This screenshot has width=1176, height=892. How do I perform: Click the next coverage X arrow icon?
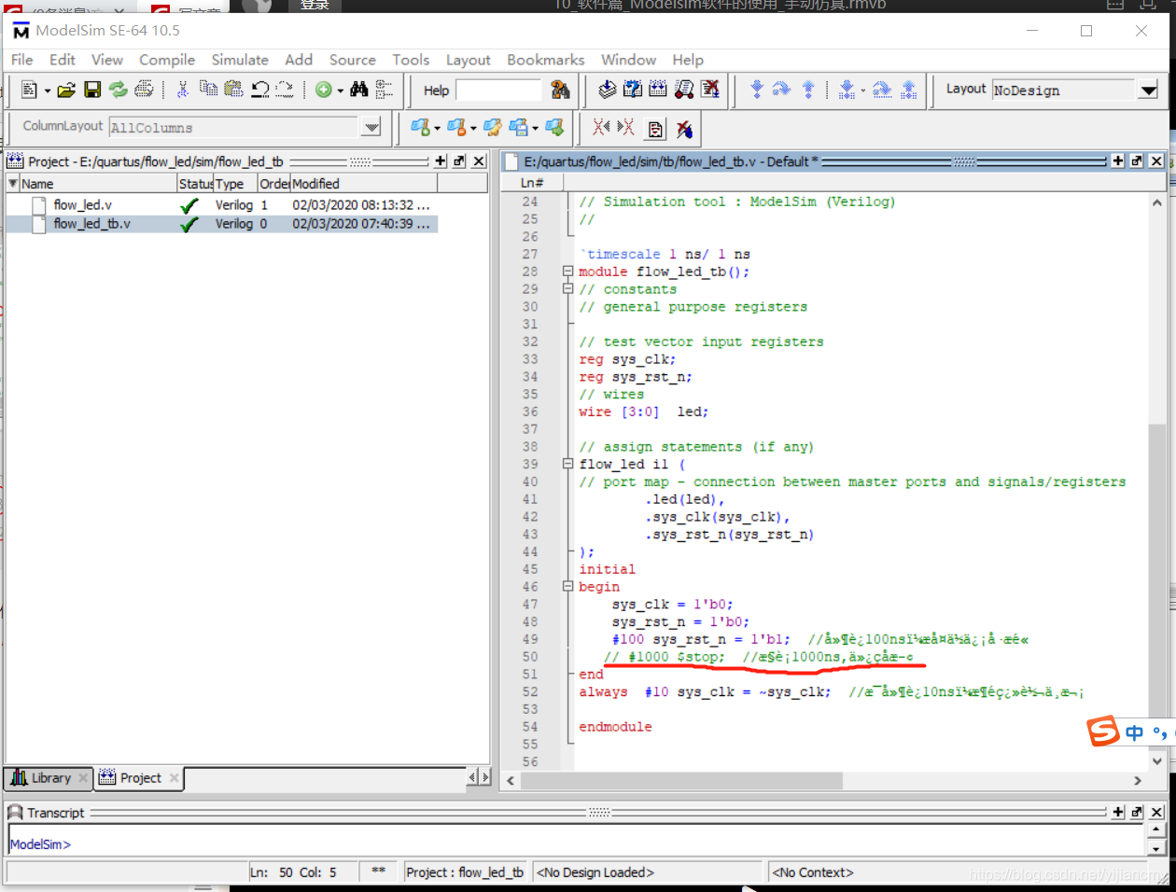pos(626,127)
